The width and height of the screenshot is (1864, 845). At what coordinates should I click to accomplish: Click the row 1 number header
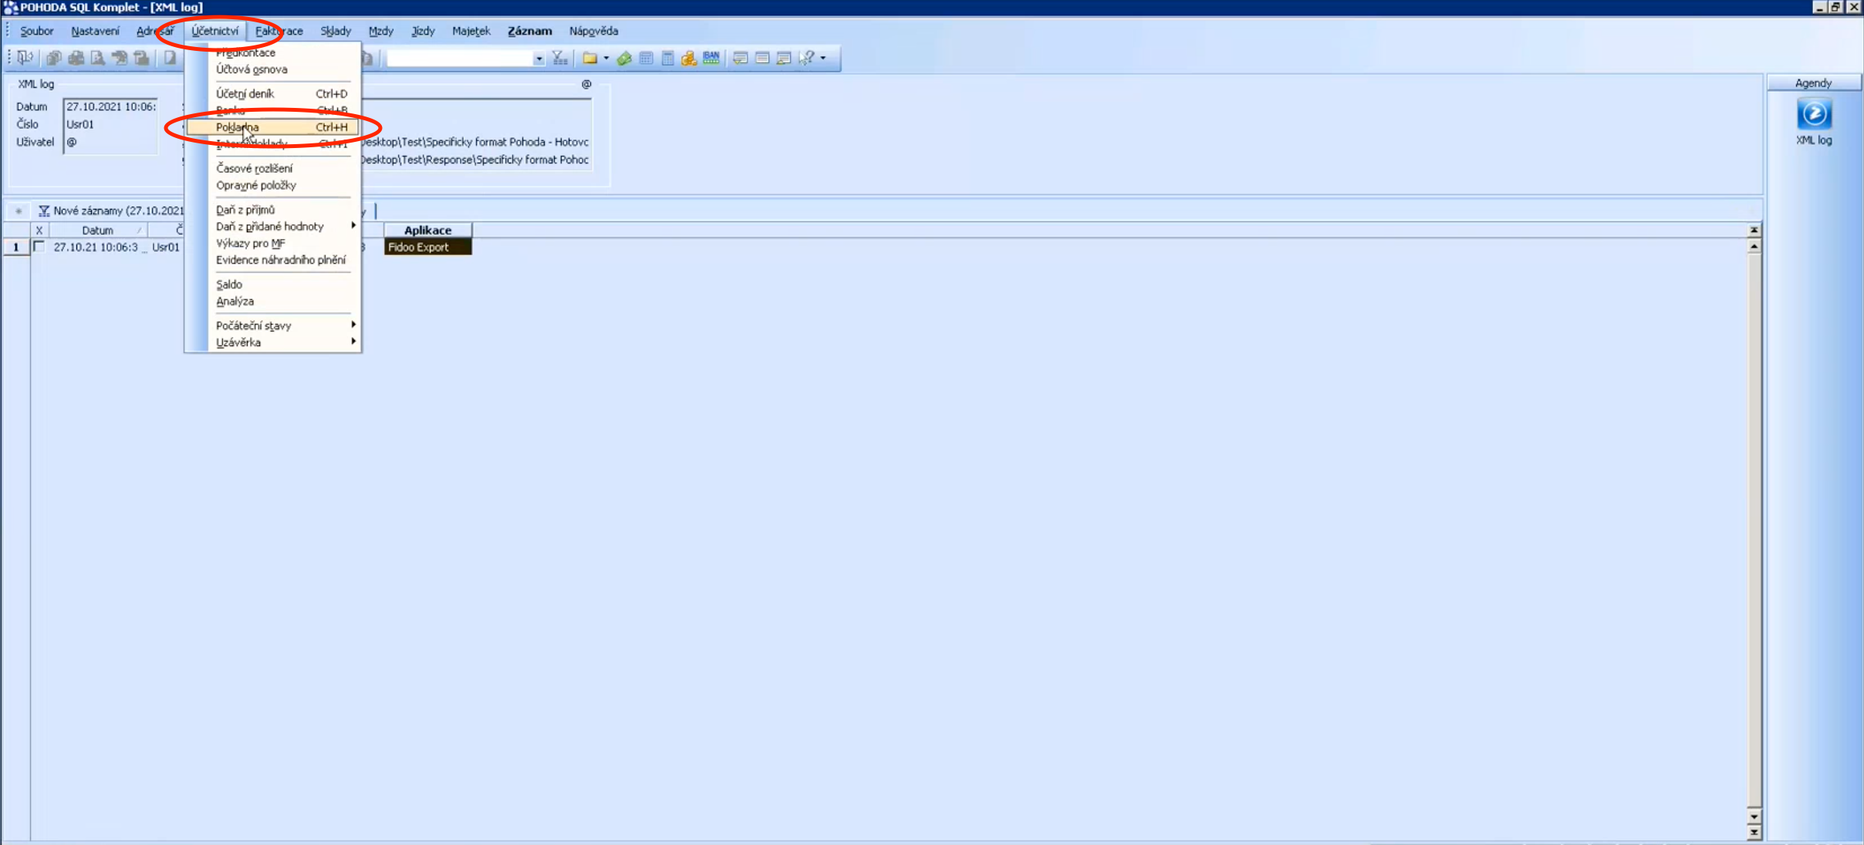15,247
